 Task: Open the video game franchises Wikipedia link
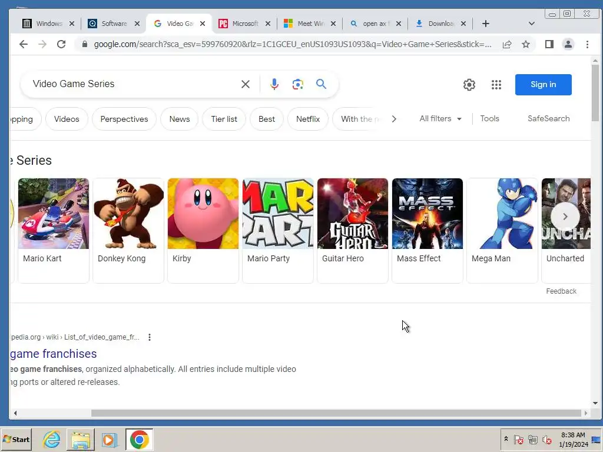point(53,354)
